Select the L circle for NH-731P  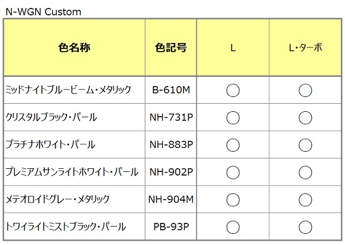(233, 117)
